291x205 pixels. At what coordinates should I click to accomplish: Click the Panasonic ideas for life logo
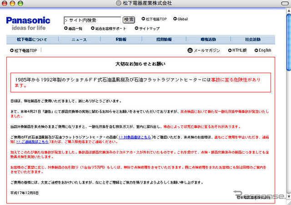point(28,23)
